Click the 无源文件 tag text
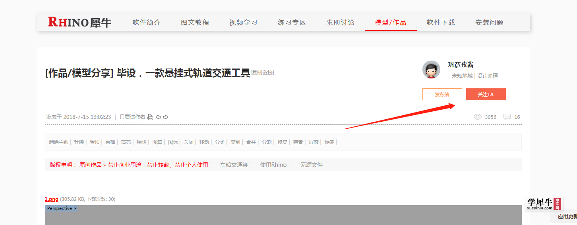 [312, 165]
